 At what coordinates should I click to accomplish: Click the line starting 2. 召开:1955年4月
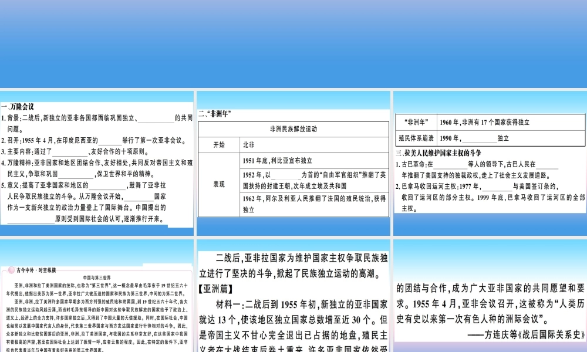[x=93, y=140]
